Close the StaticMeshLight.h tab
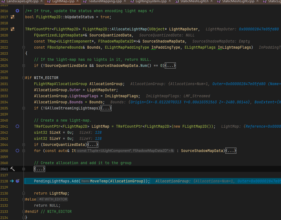Screen dimensions: 281x220 pos(212,1)
